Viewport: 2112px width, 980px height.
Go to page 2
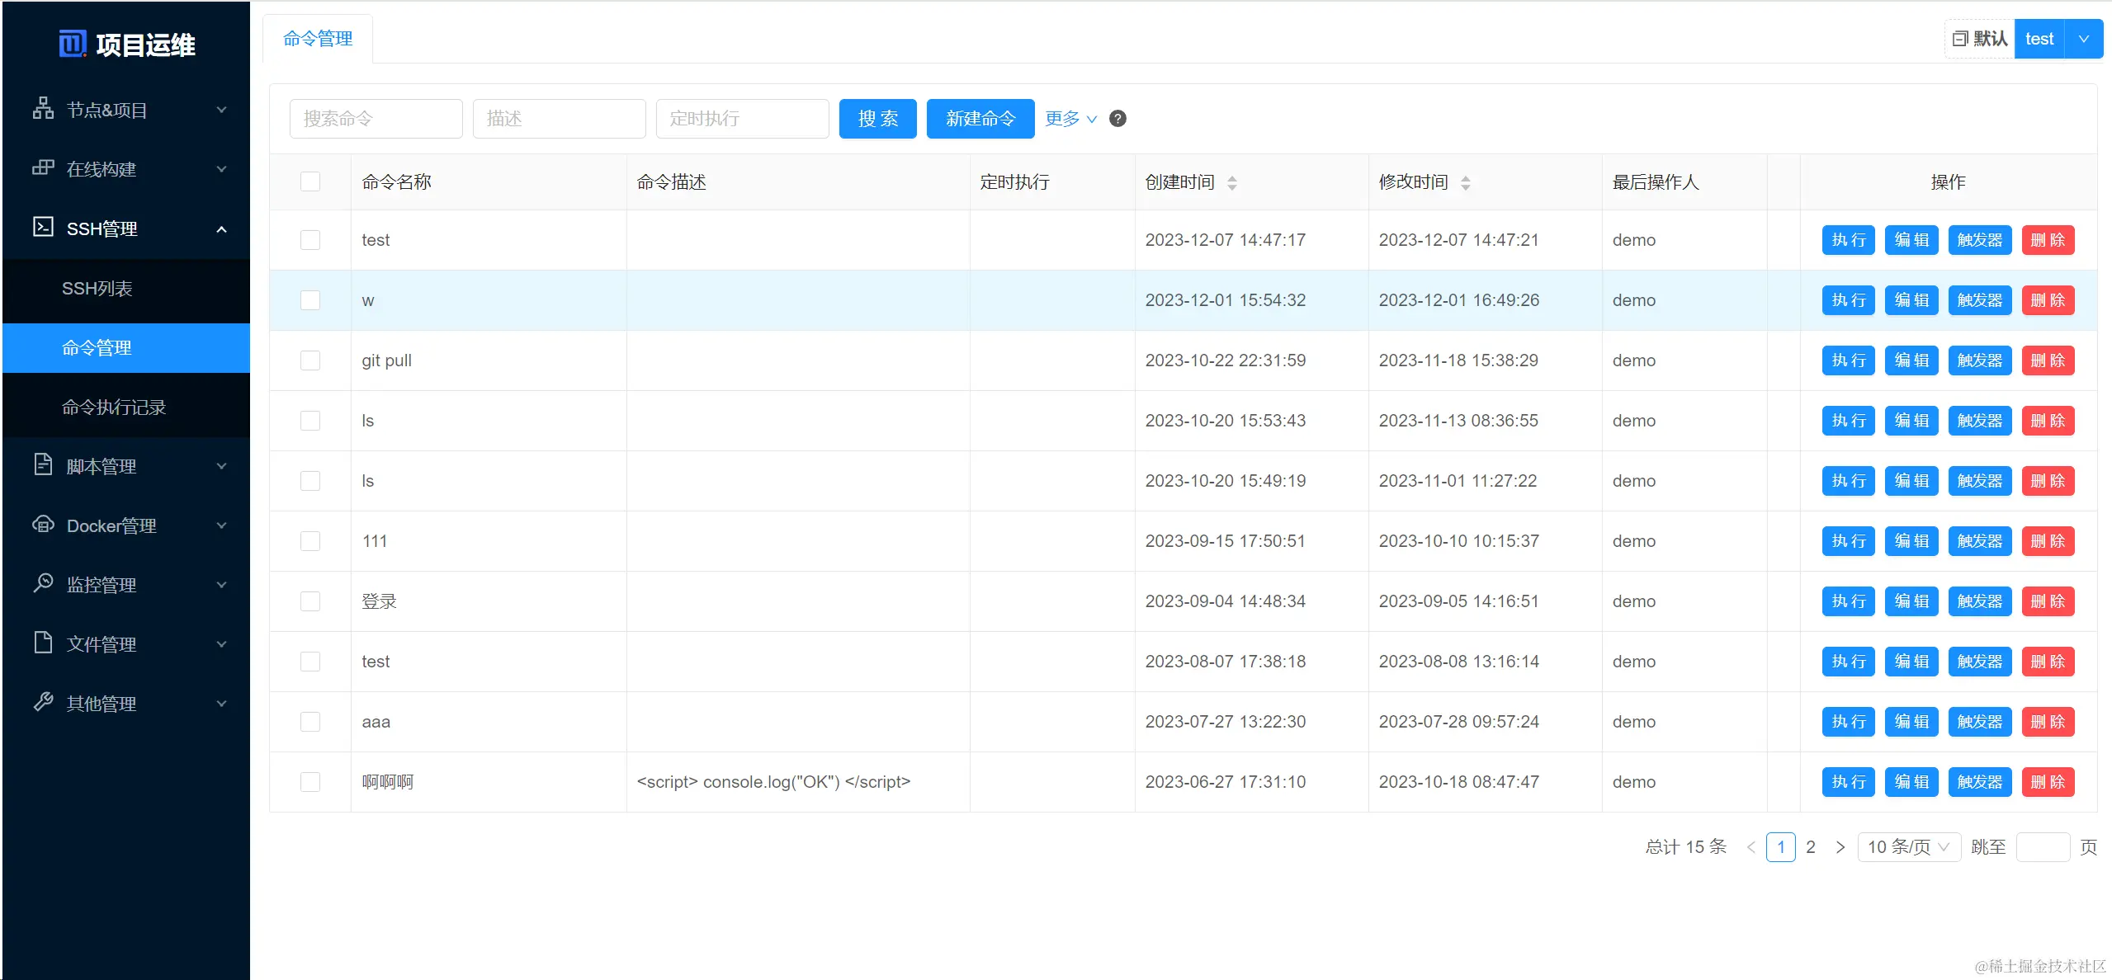tap(1811, 847)
